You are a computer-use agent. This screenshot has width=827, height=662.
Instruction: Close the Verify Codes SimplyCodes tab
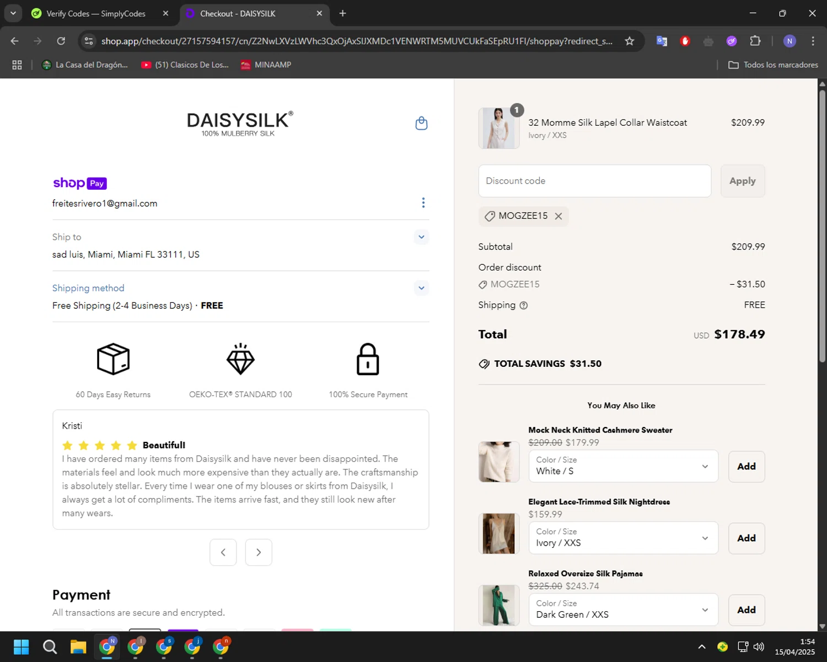coord(165,13)
